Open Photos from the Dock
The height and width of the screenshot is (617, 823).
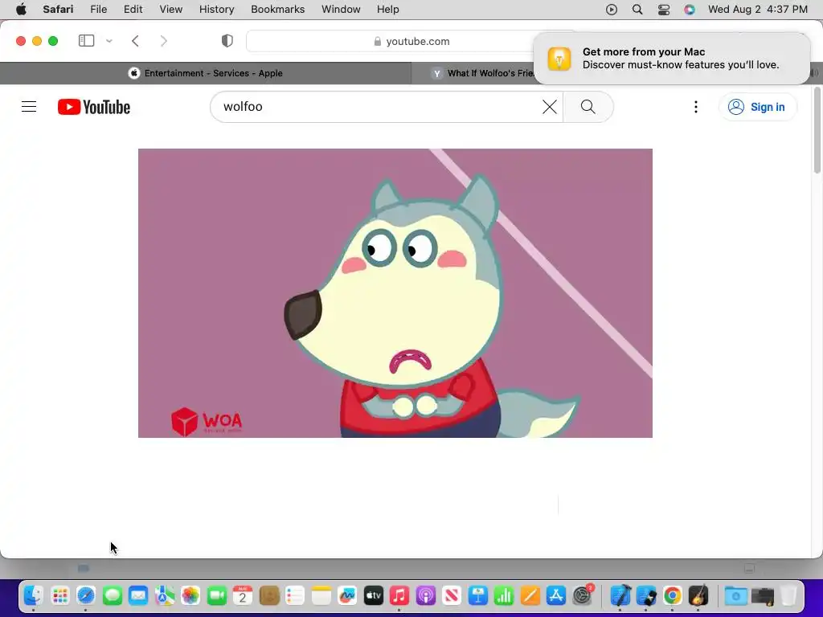point(190,596)
